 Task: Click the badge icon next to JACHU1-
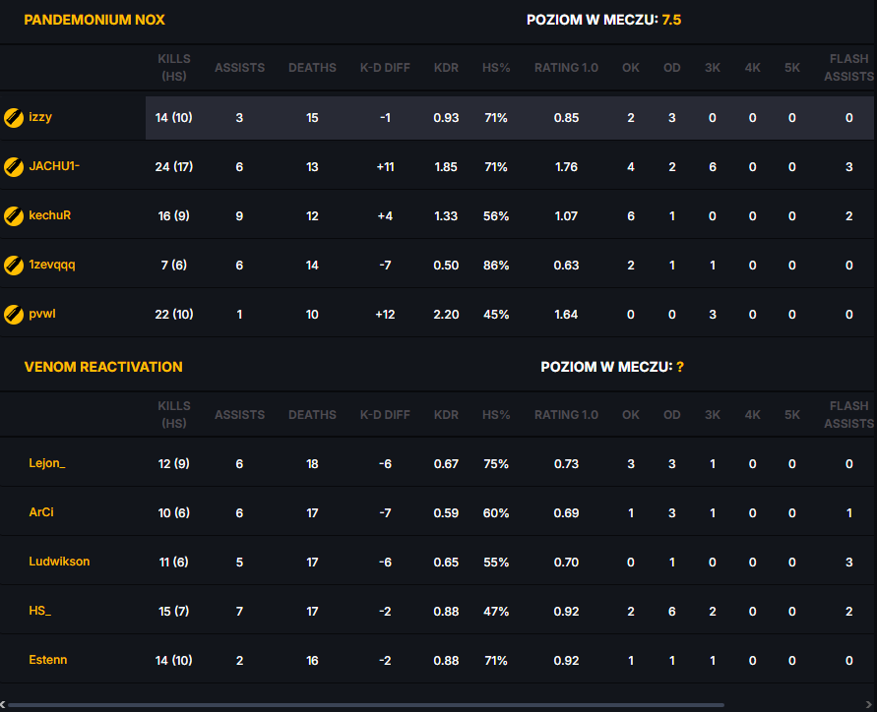[14, 167]
